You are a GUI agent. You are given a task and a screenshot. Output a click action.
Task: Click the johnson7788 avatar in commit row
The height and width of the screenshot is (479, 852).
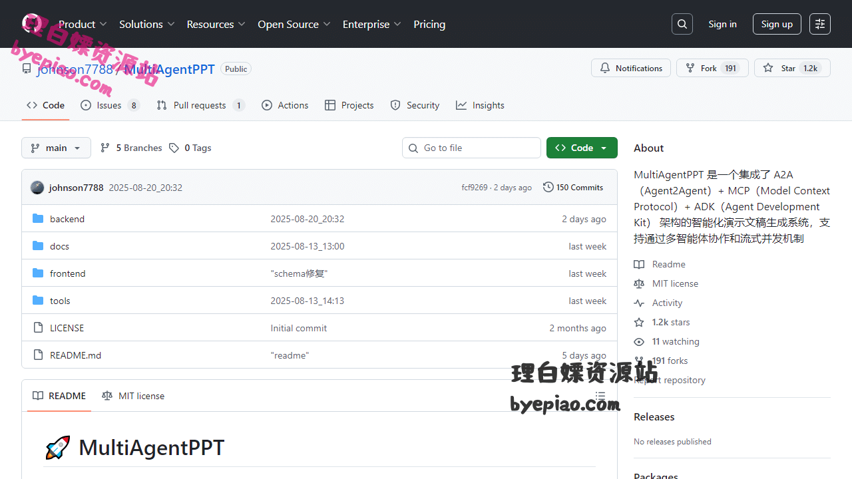point(37,188)
